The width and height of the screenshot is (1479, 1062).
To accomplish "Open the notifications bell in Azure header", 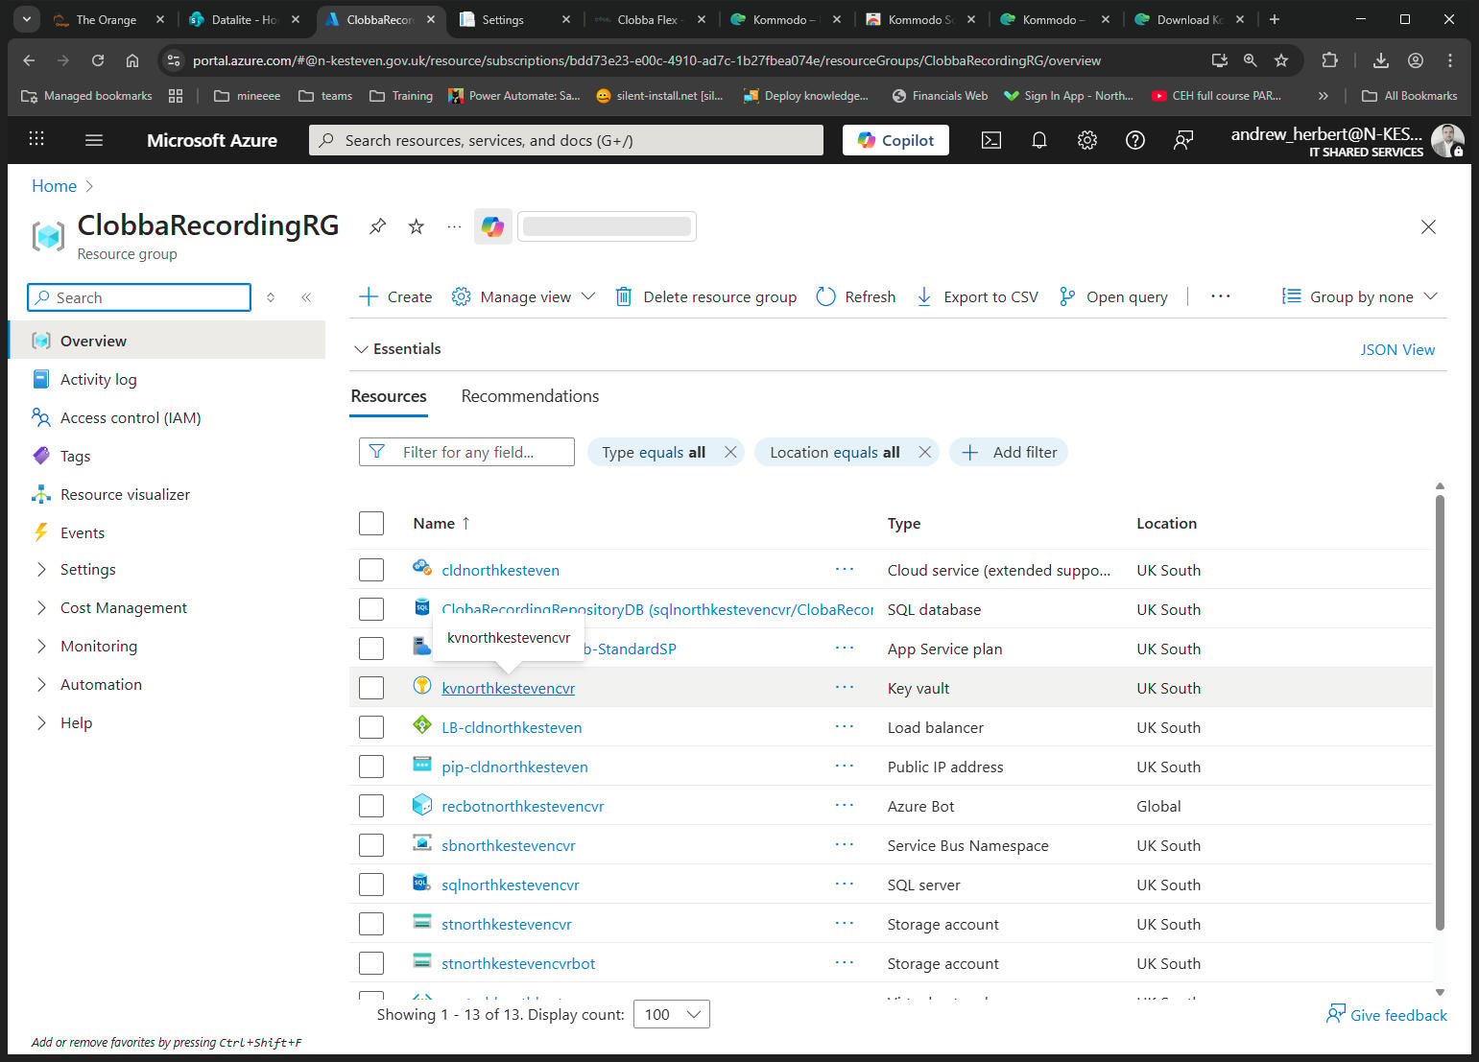I will 1038,140.
